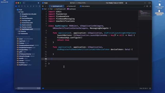Toggle the source-control status filter icon
The width and height of the screenshot is (165, 93).
(39, 88)
